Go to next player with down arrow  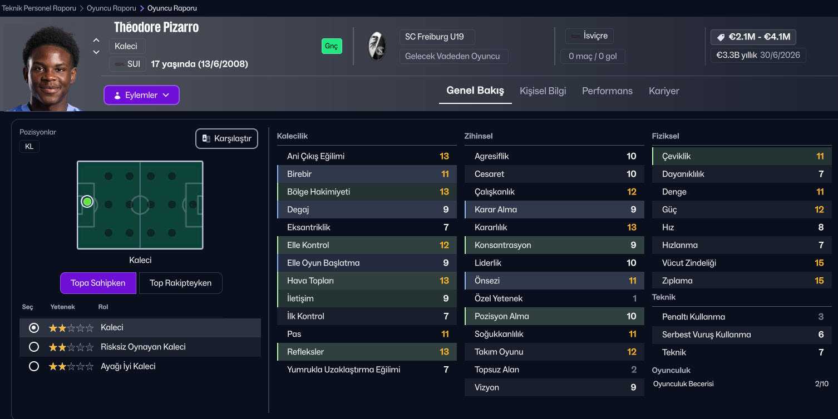pyautogui.click(x=96, y=52)
